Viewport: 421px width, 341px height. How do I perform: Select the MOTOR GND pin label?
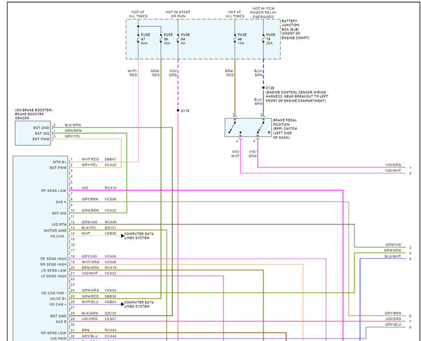[x=55, y=231]
